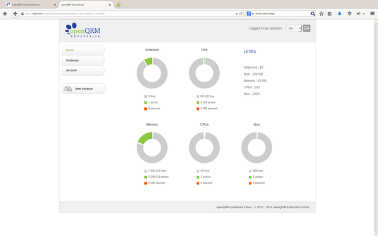
Task: Click the Nics donut chart
Action: [x=256, y=148]
